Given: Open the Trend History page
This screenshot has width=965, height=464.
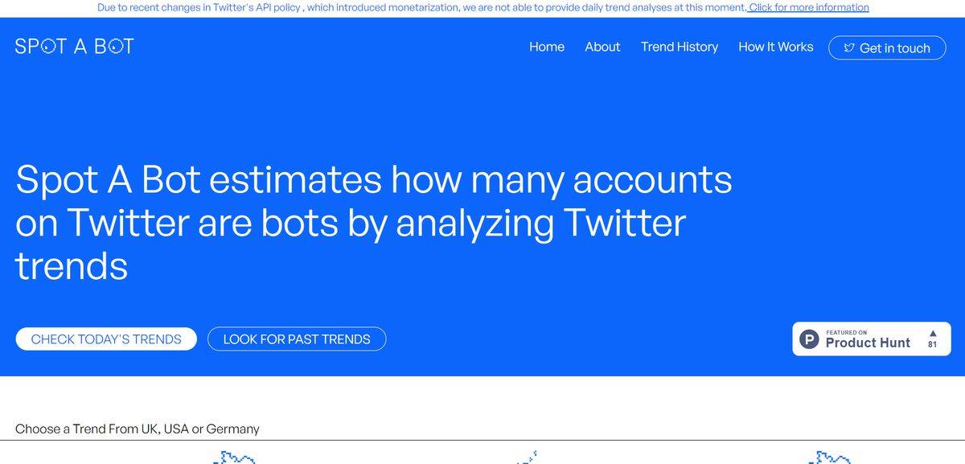Looking at the screenshot, I should pyautogui.click(x=680, y=47).
